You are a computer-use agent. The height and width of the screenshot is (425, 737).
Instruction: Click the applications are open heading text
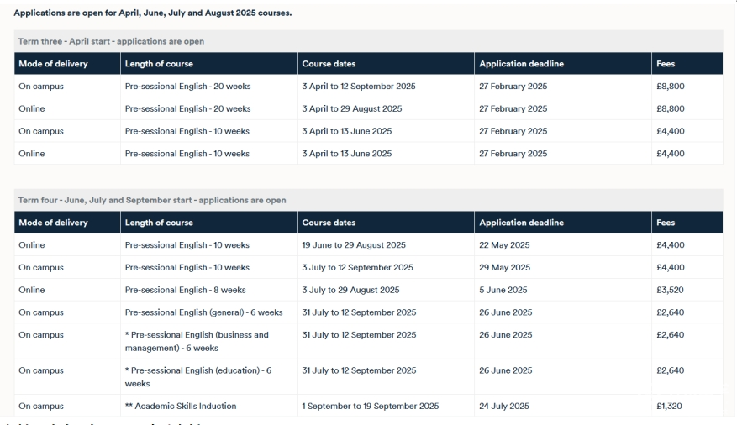(x=153, y=13)
